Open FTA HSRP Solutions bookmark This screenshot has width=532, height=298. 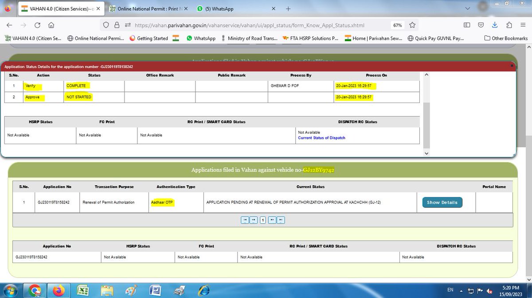tap(310, 38)
